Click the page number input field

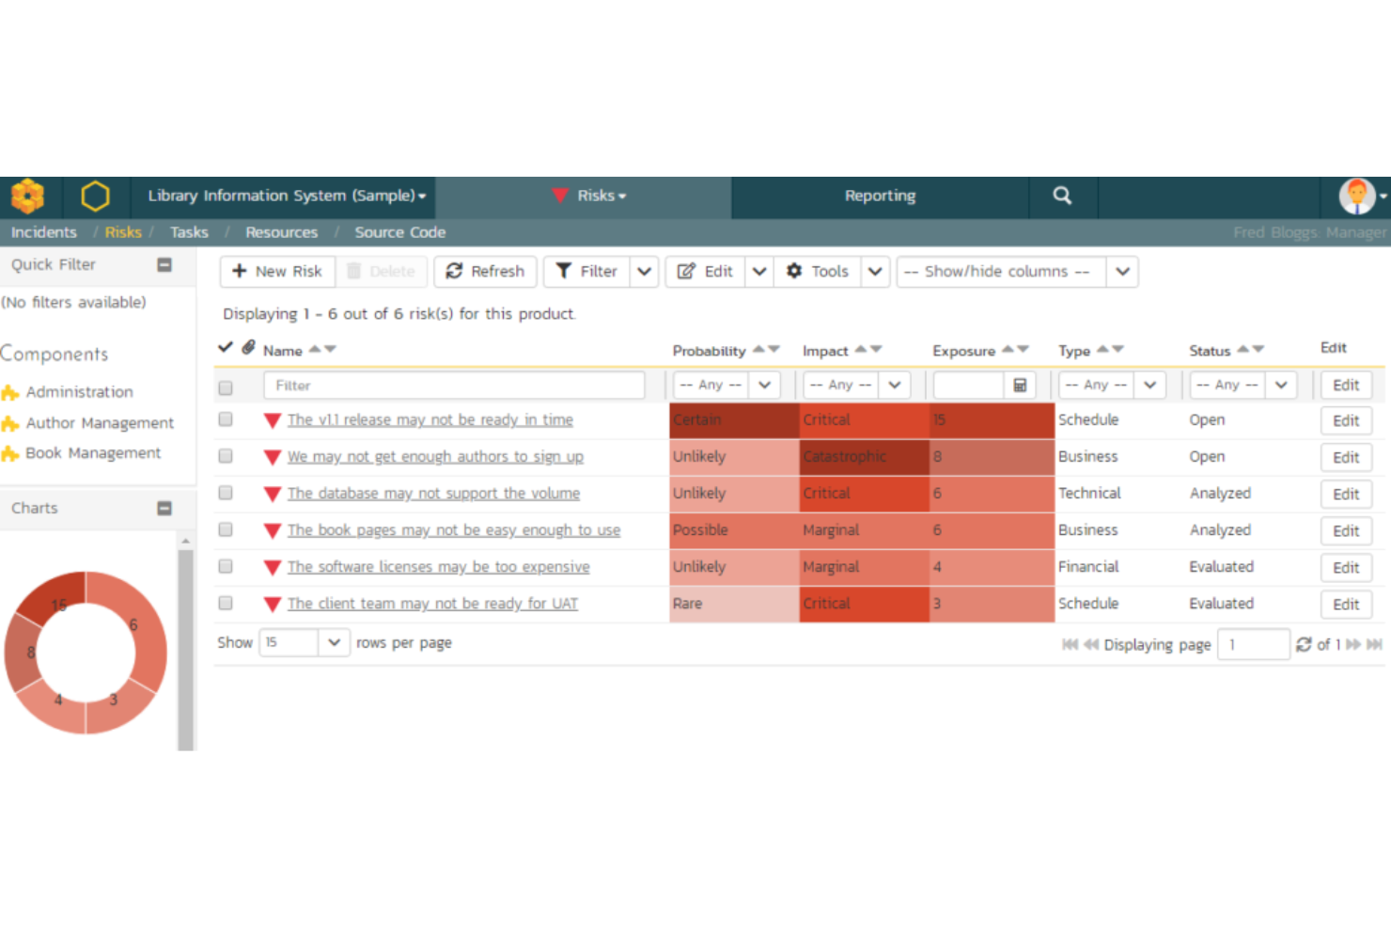(x=1253, y=644)
